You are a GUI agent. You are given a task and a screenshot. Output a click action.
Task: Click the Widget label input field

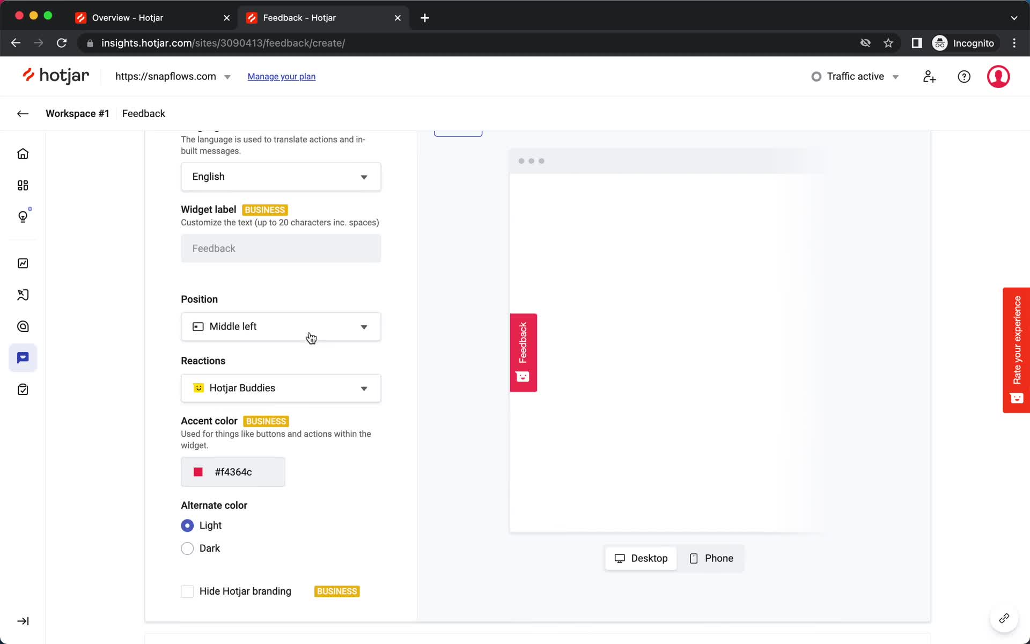pyautogui.click(x=281, y=248)
